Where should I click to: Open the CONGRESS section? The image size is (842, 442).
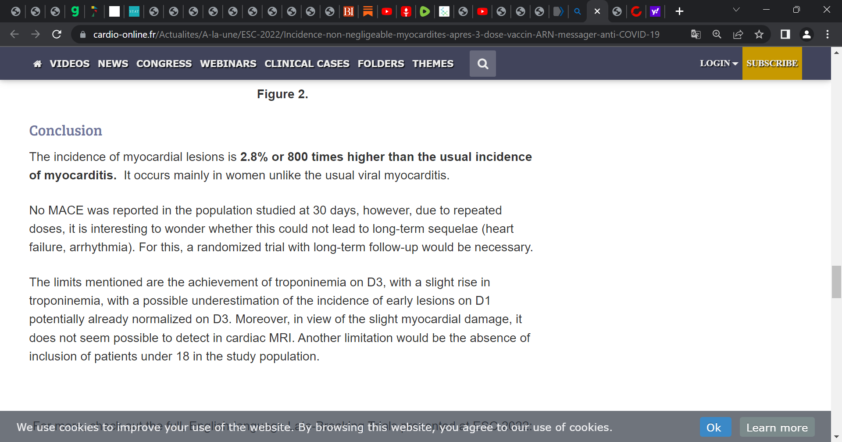pyautogui.click(x=164, y=64)
